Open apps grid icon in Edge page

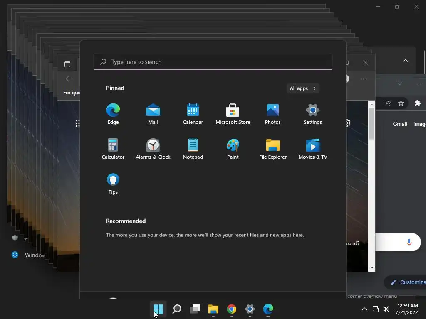click(x=77, y=123)
